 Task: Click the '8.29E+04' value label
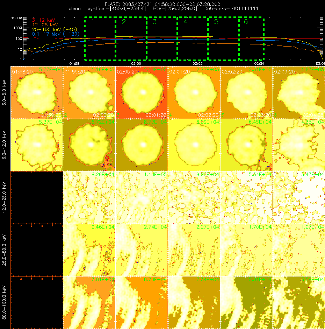103,174
